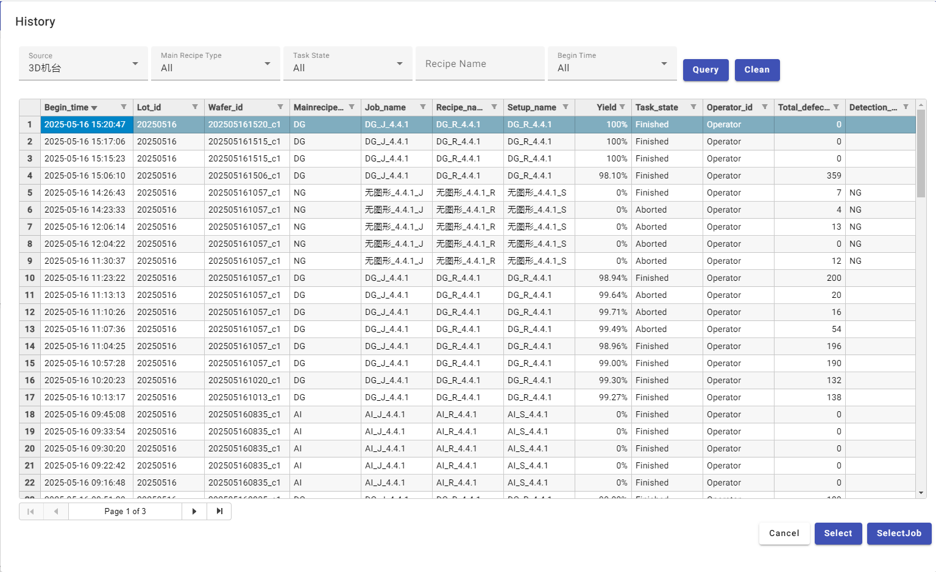Click the Task_state column filter funnel

(x=693, y=107)
